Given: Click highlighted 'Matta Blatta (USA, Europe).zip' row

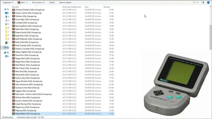Looking at the screenshot, I should 63,114.
